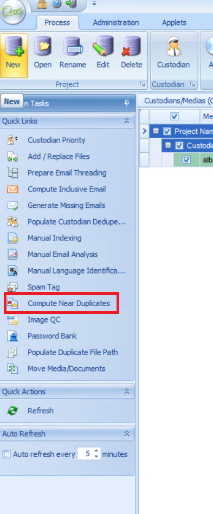This screenshot has height=514, width=213.
Task: Collapse the Project Name tree row
Action: tap(156, 131)
